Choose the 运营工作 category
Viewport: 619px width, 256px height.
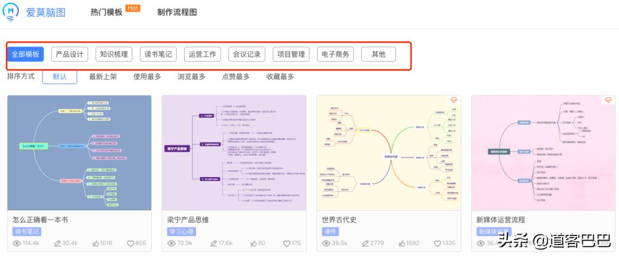(x=202, y=54)
